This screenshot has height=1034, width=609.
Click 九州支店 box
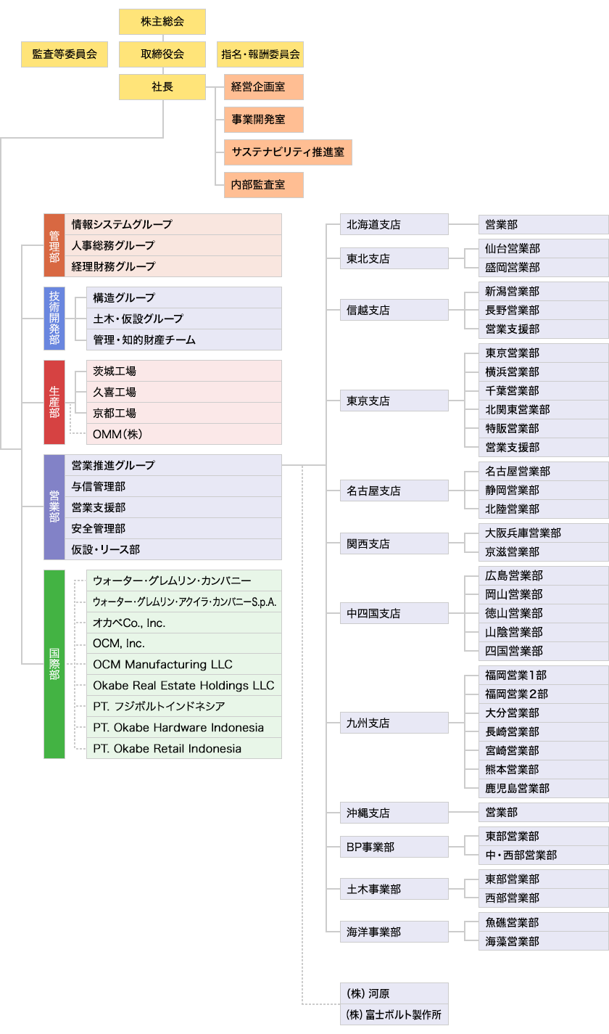[x=394, y=723]
